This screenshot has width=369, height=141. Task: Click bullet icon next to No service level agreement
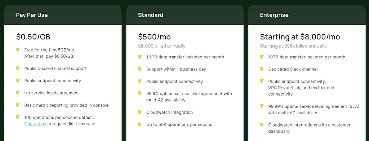click(18, 93)
